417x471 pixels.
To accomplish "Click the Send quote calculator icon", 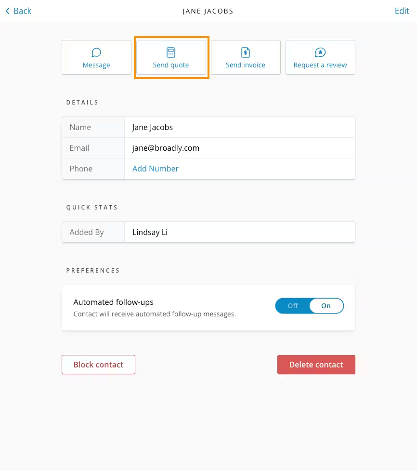I will (x=171, y=52).
